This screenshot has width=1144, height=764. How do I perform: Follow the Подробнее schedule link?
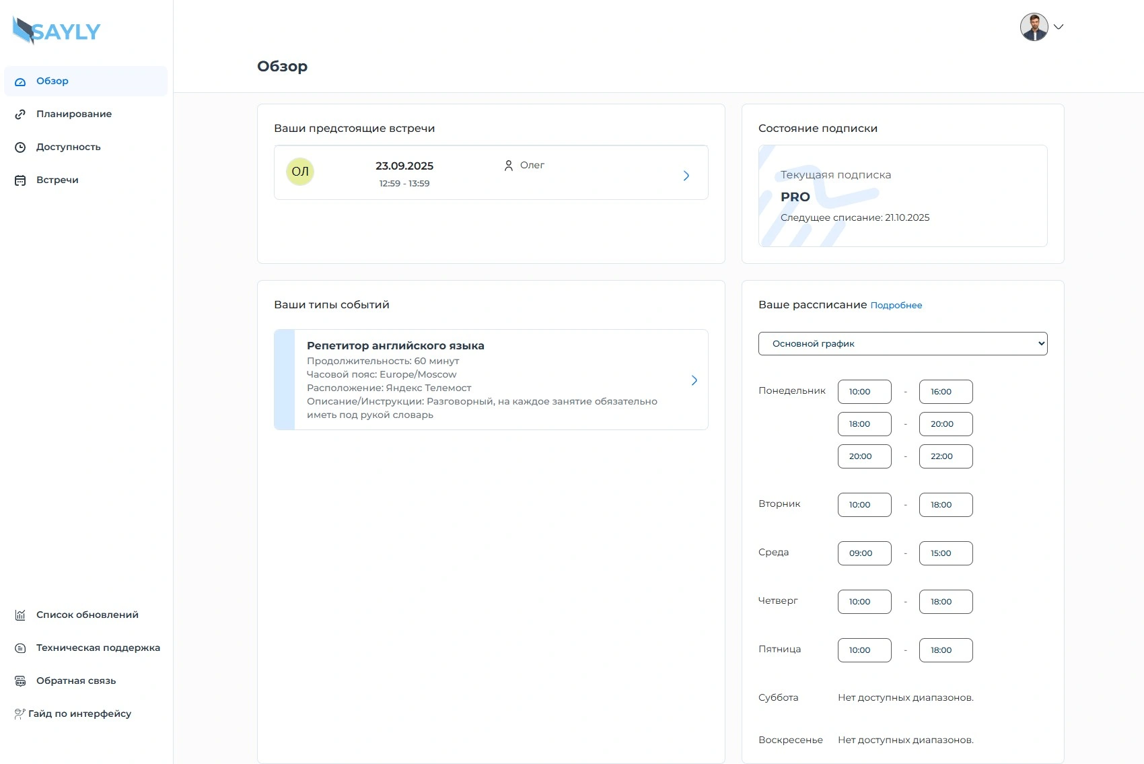896,306
